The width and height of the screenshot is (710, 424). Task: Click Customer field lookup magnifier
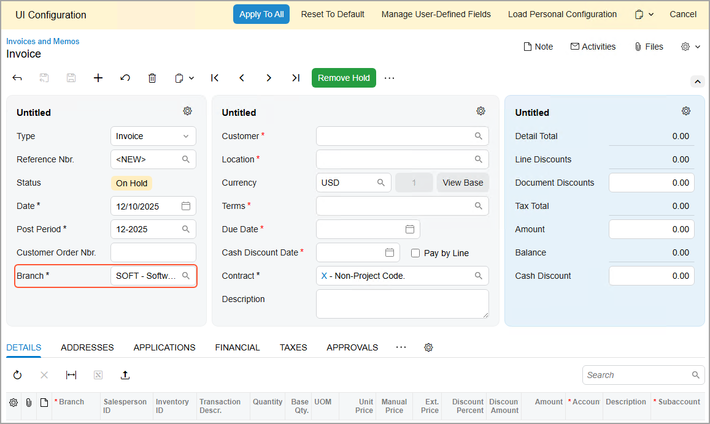click(478, 136)
